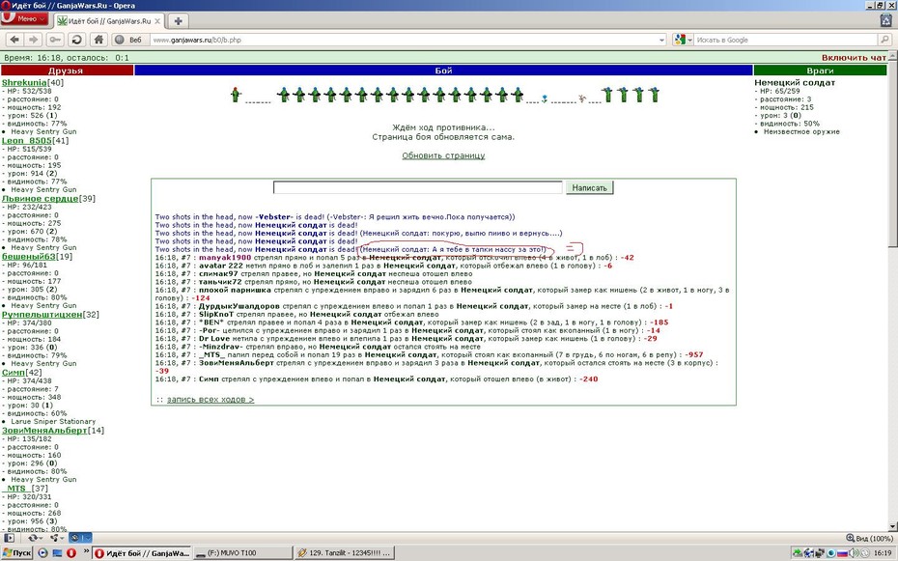
Task: Open ЗовиМеняАльберт player profile
Action: pyautogui.click(x=44, y=430)
